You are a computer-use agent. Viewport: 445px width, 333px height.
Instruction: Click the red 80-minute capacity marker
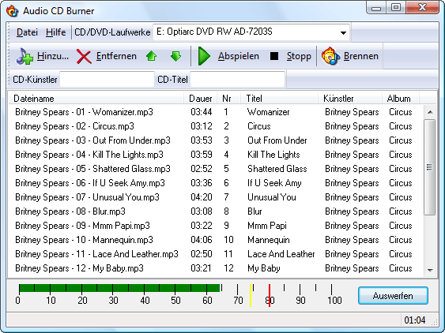pyautogui.click(x=270, y=295)
